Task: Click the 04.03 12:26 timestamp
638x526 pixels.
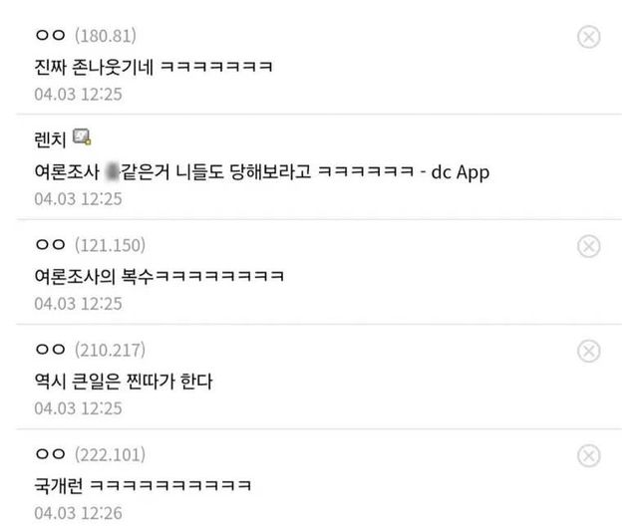Action: click(x=78, y=513)
